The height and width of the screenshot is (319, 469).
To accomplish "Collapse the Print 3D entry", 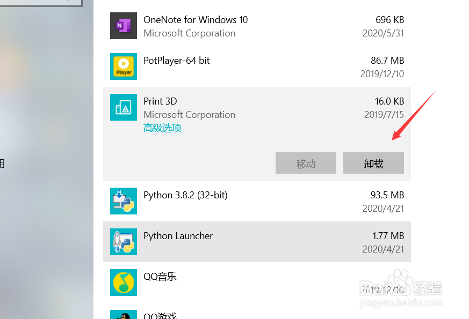I will click(257, 107).
